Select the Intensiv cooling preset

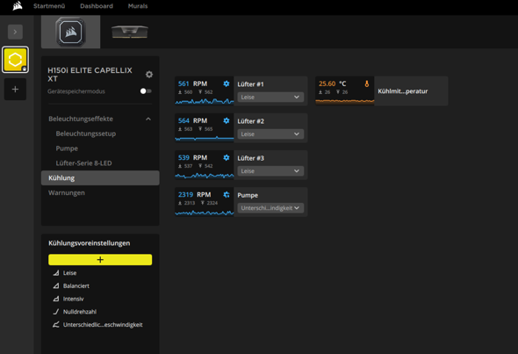click(74, 299)
